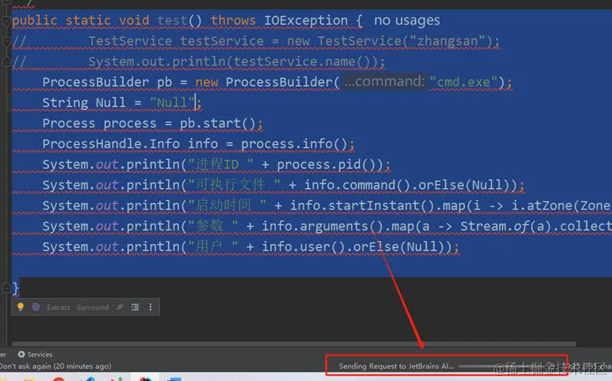
Task: Click the comment-with-line-comment slashes icon
Action: pyautogui.click(x=120, y=307)
